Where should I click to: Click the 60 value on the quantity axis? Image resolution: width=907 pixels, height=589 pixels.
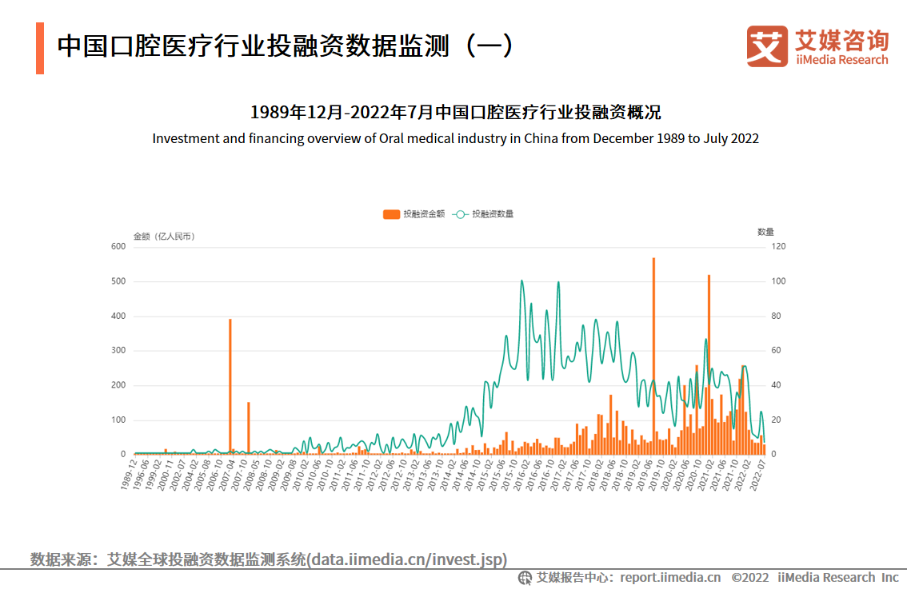(x=777, y=350)
